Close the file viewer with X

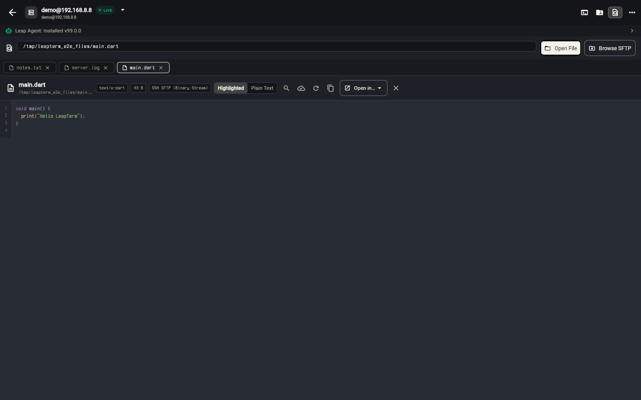point(396,88)
